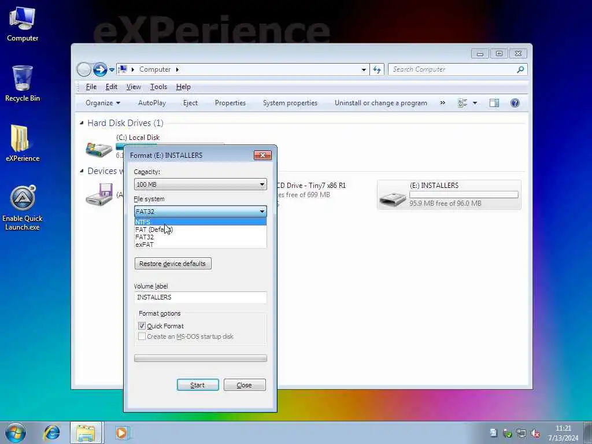Click the Windows Start orb
Viewport: 592px width, 444px height.
coord(16,432)
